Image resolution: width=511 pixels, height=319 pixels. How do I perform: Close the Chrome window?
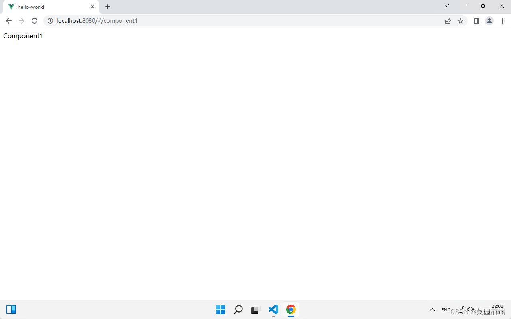click(502, 6)
